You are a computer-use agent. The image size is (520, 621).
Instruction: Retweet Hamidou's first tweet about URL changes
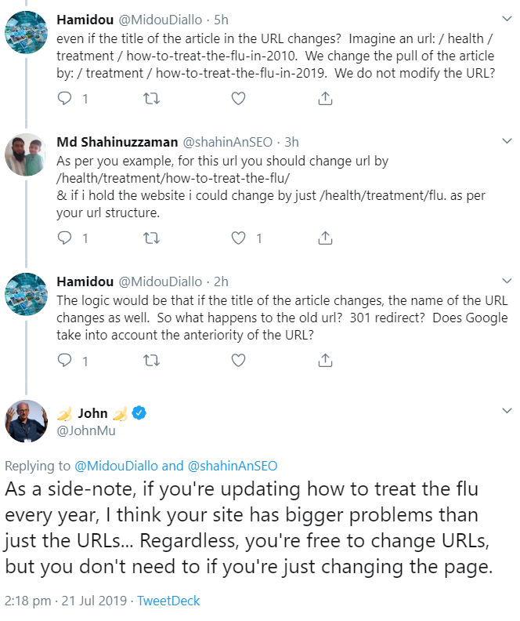[x=153, y=98]
